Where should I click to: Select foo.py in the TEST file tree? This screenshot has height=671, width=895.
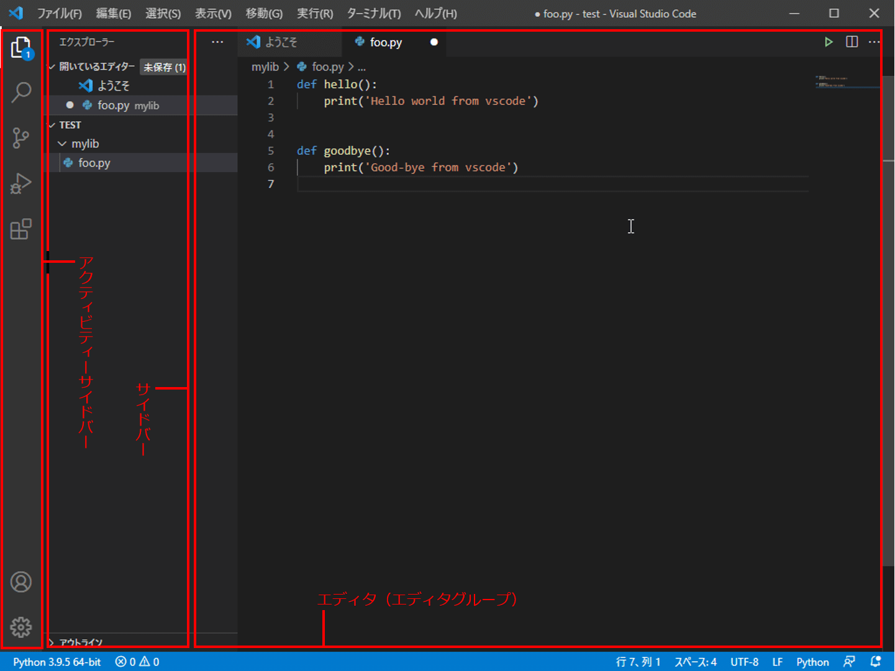click(94, 163)
